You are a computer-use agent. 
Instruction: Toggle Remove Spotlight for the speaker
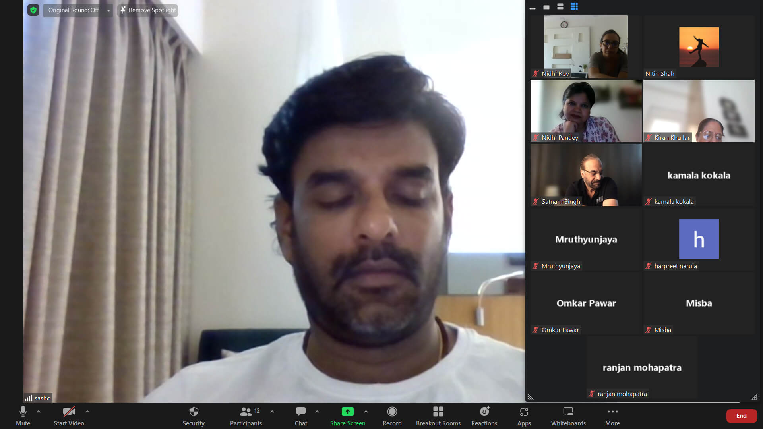coord(147,10)
